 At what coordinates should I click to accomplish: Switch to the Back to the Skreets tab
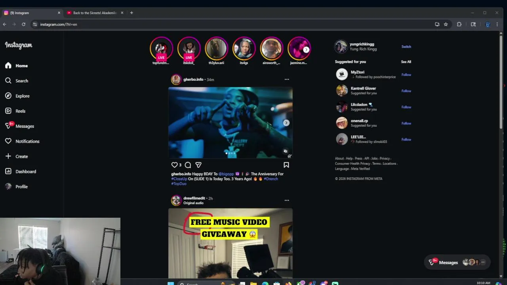95,13
